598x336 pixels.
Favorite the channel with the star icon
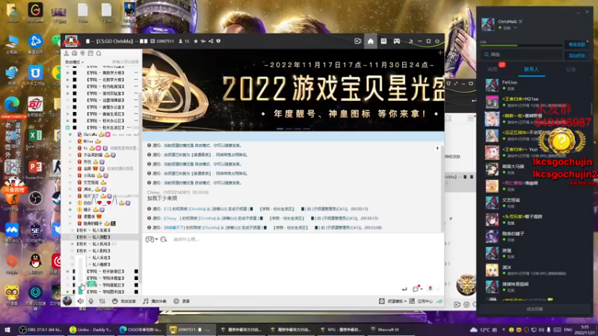pyautogui.click(x=196, y=41)
